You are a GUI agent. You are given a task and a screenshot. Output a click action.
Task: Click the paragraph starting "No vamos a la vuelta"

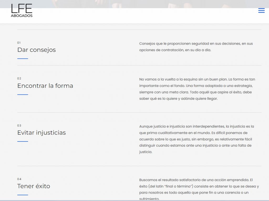197,89
